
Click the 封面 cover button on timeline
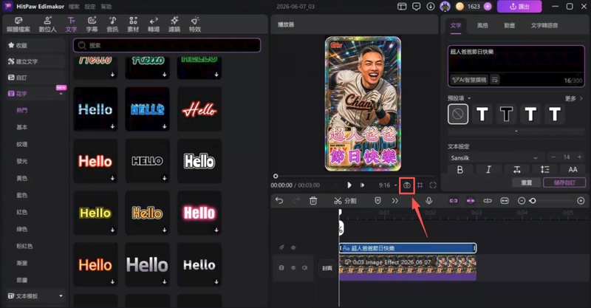327,268
